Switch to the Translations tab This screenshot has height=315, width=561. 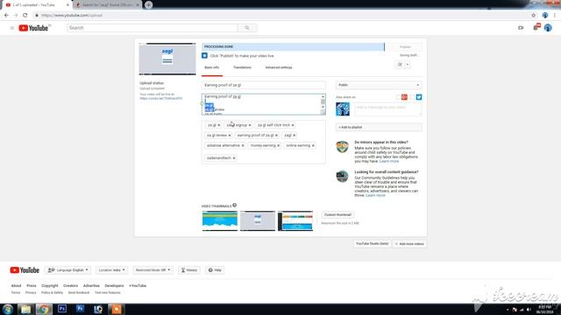pyautogui.click(x=242, y=67)
